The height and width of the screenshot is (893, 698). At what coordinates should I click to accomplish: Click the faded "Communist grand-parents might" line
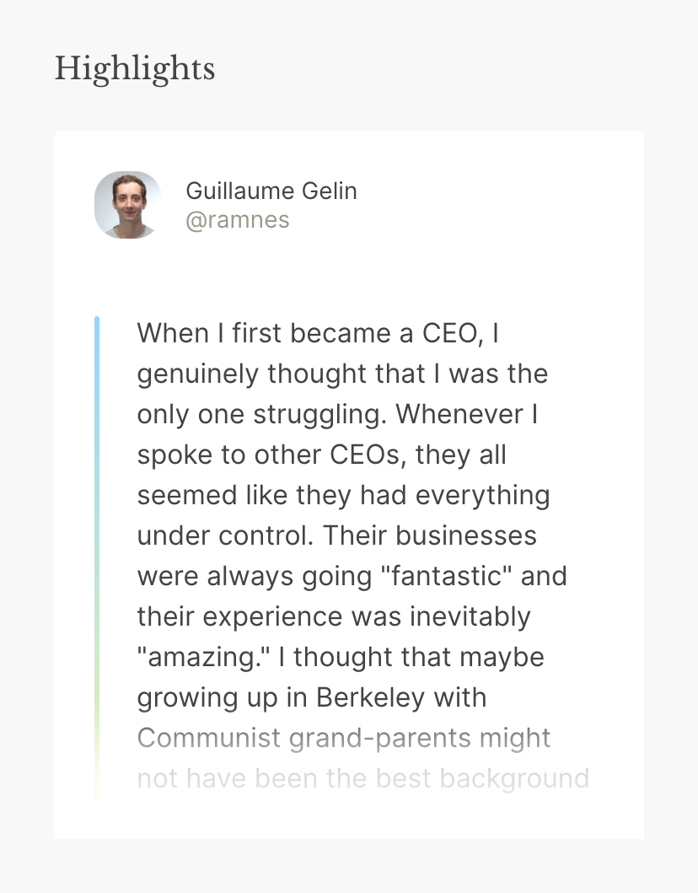click(x=343, y=738)
